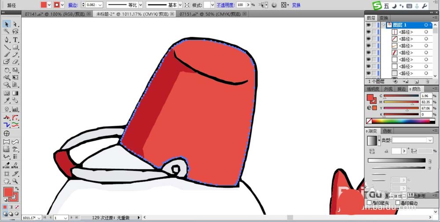440x222 pixels.
Task: Enable the 叠印填充 checkbox
Action: [x=369, y=203]
